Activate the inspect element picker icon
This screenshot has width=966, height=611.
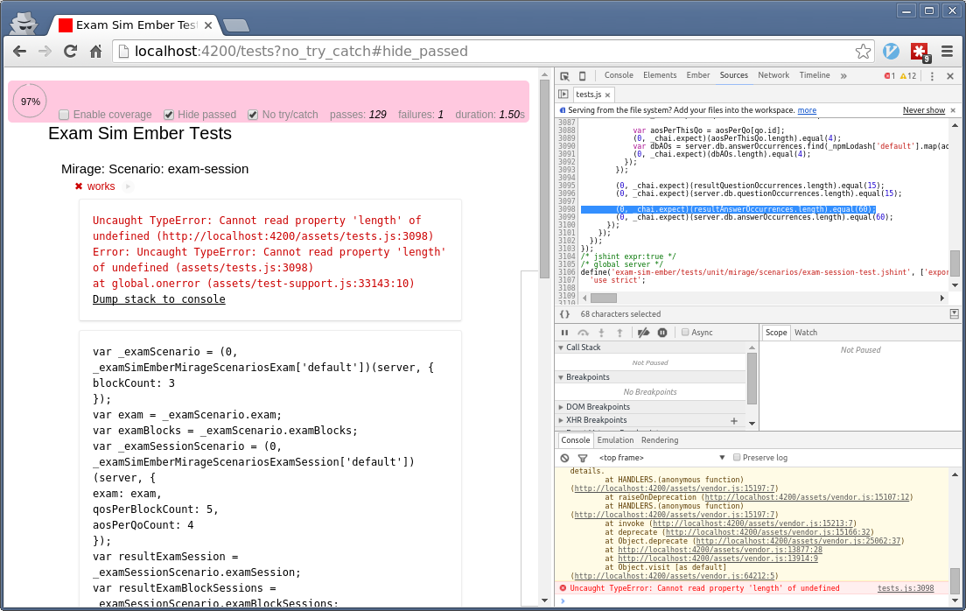point(564,75)
